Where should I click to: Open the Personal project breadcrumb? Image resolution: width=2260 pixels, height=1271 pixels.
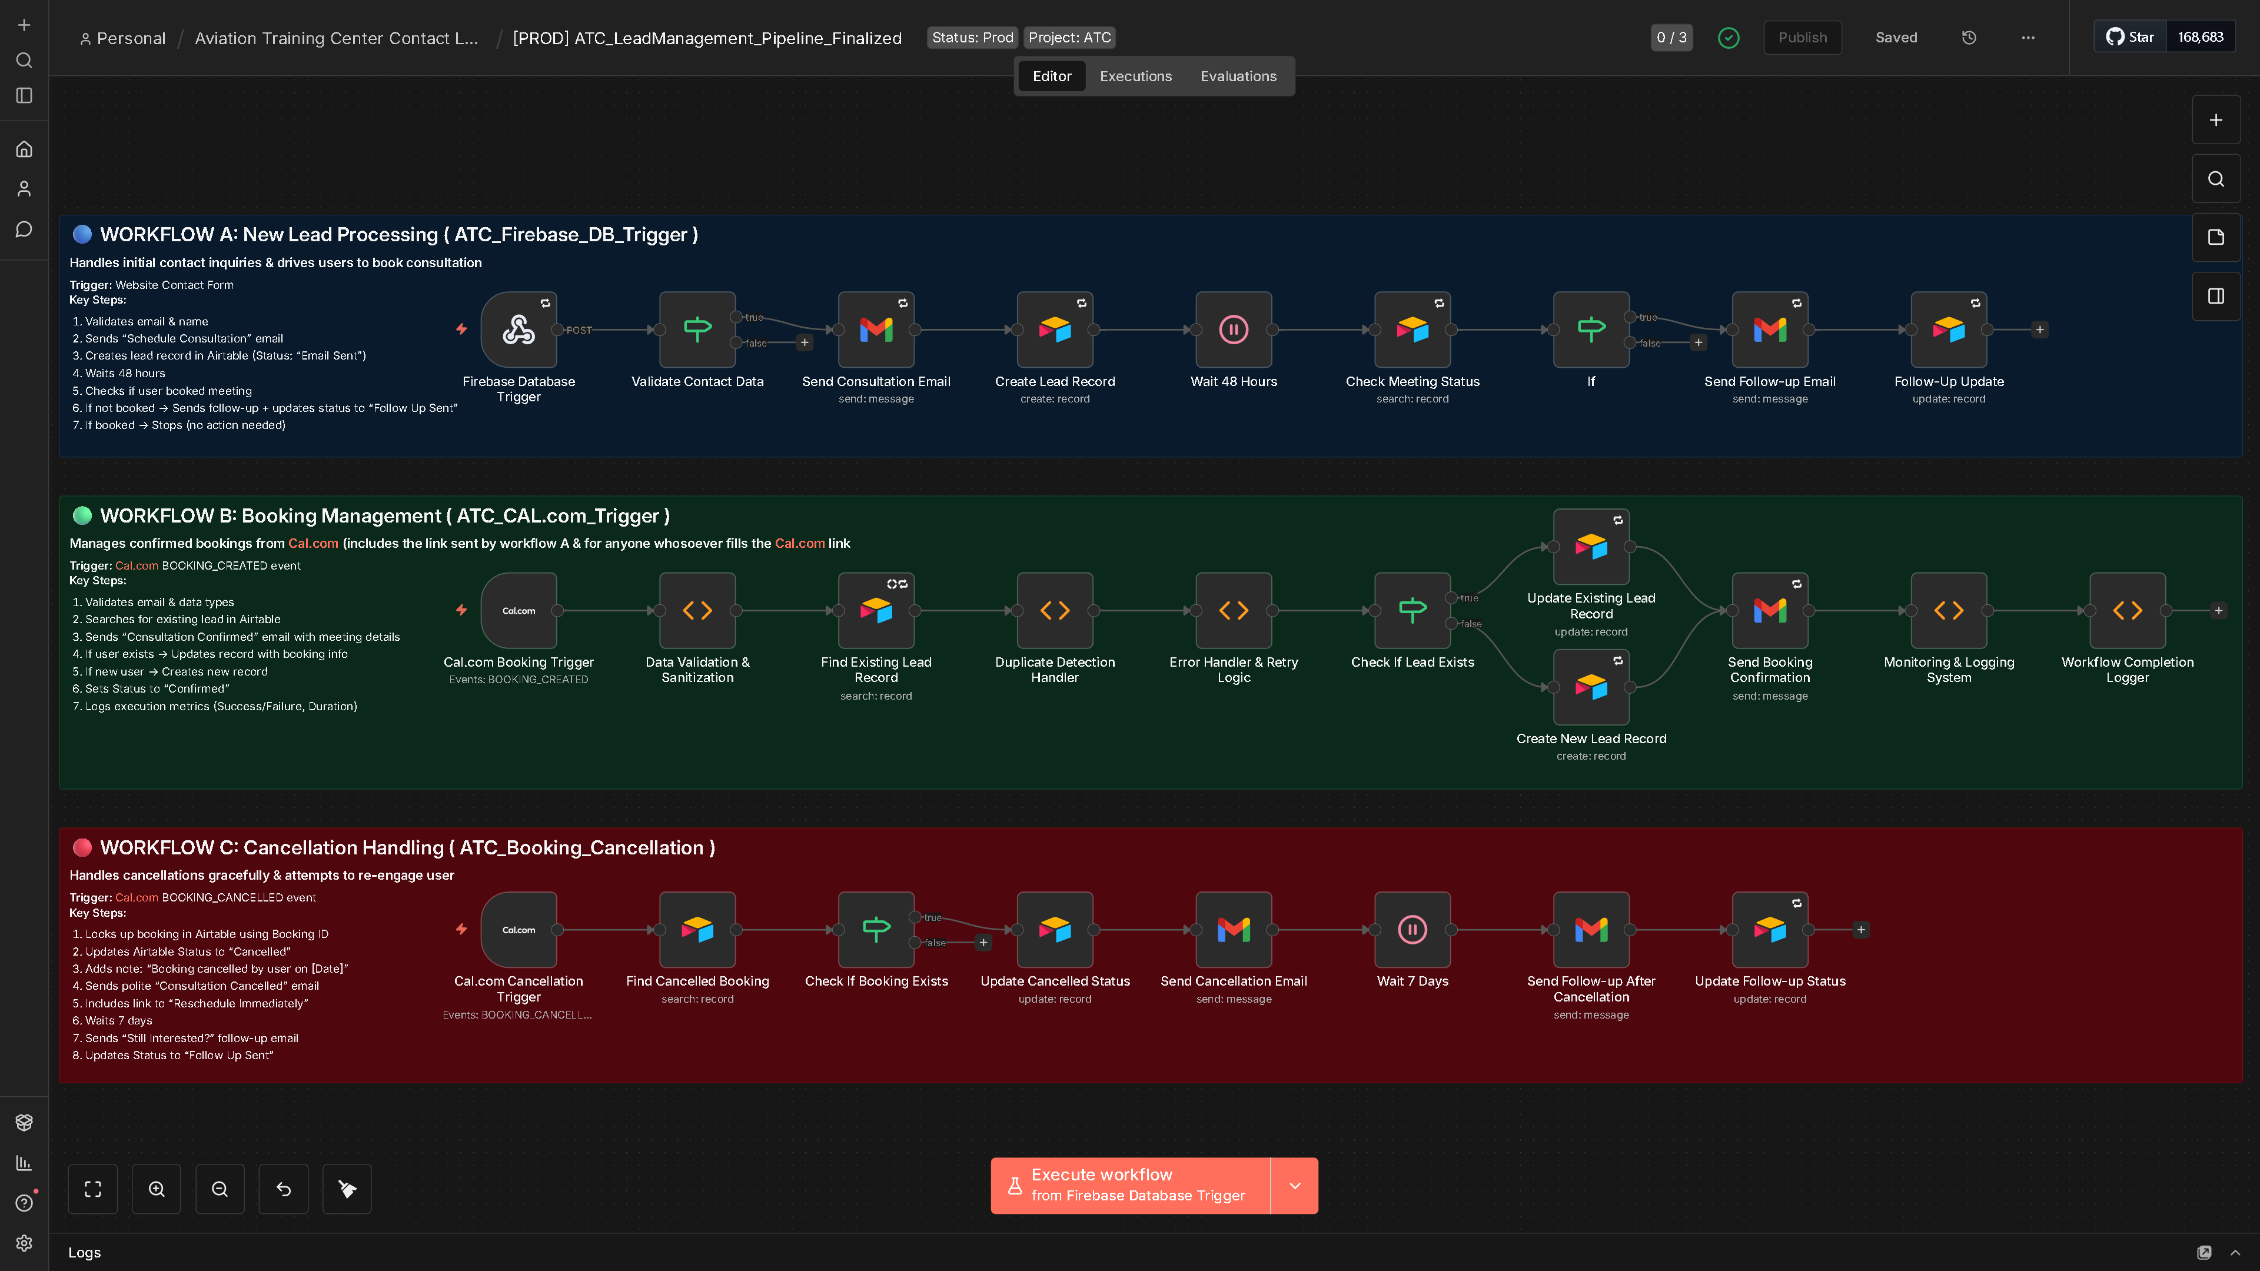122,38
